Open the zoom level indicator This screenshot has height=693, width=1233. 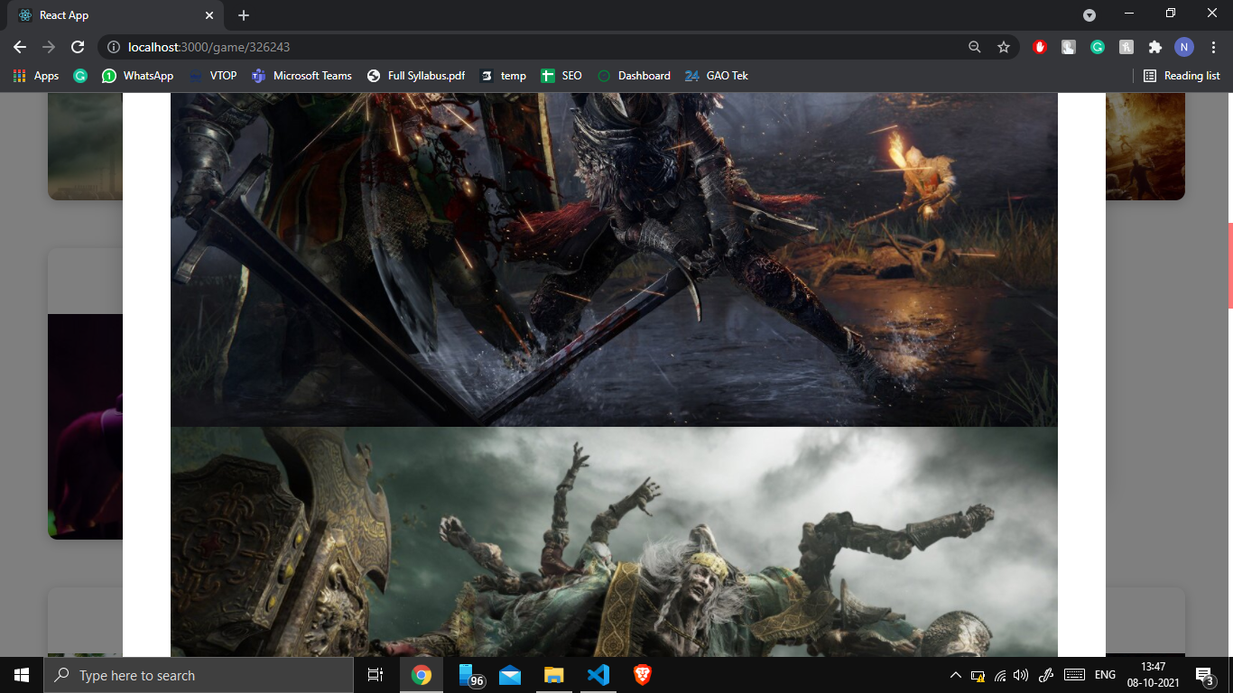tap(975, 47)
